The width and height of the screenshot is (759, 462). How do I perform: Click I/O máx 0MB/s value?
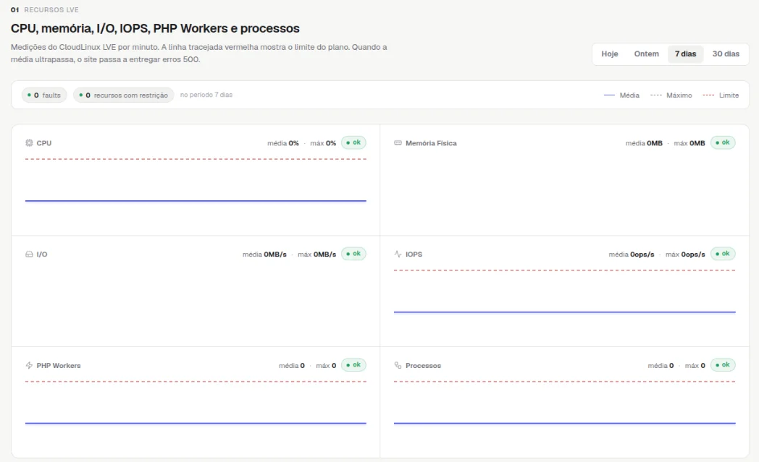click(316, 254)
